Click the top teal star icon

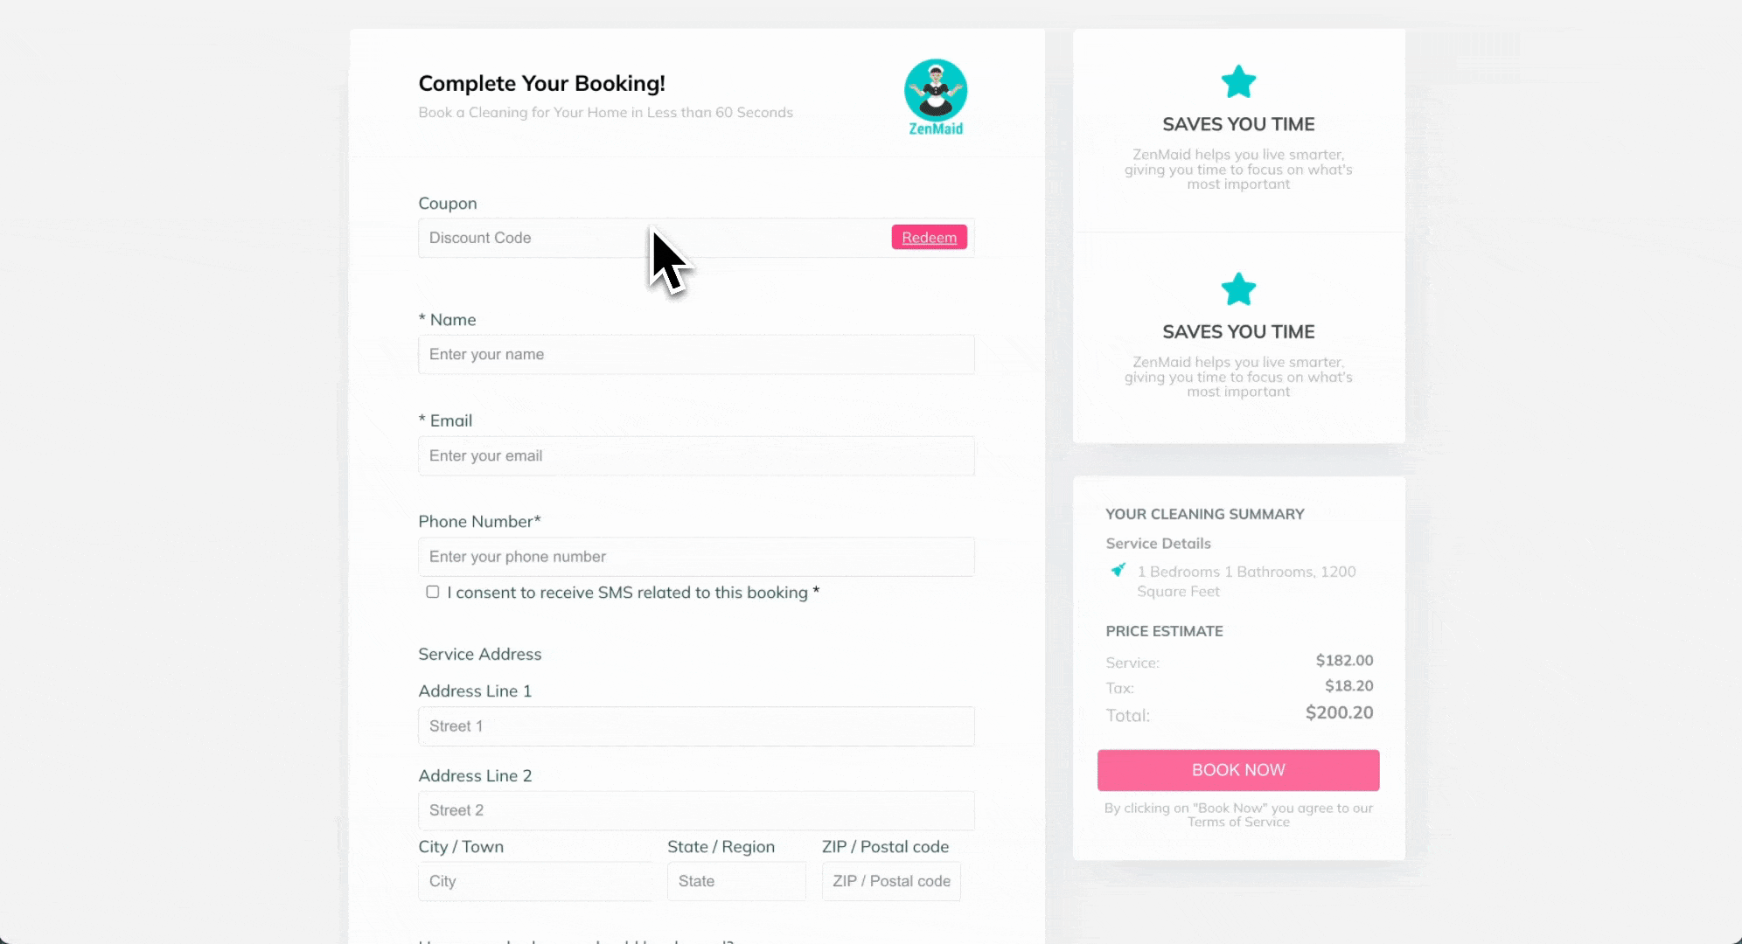(1238, 82)
